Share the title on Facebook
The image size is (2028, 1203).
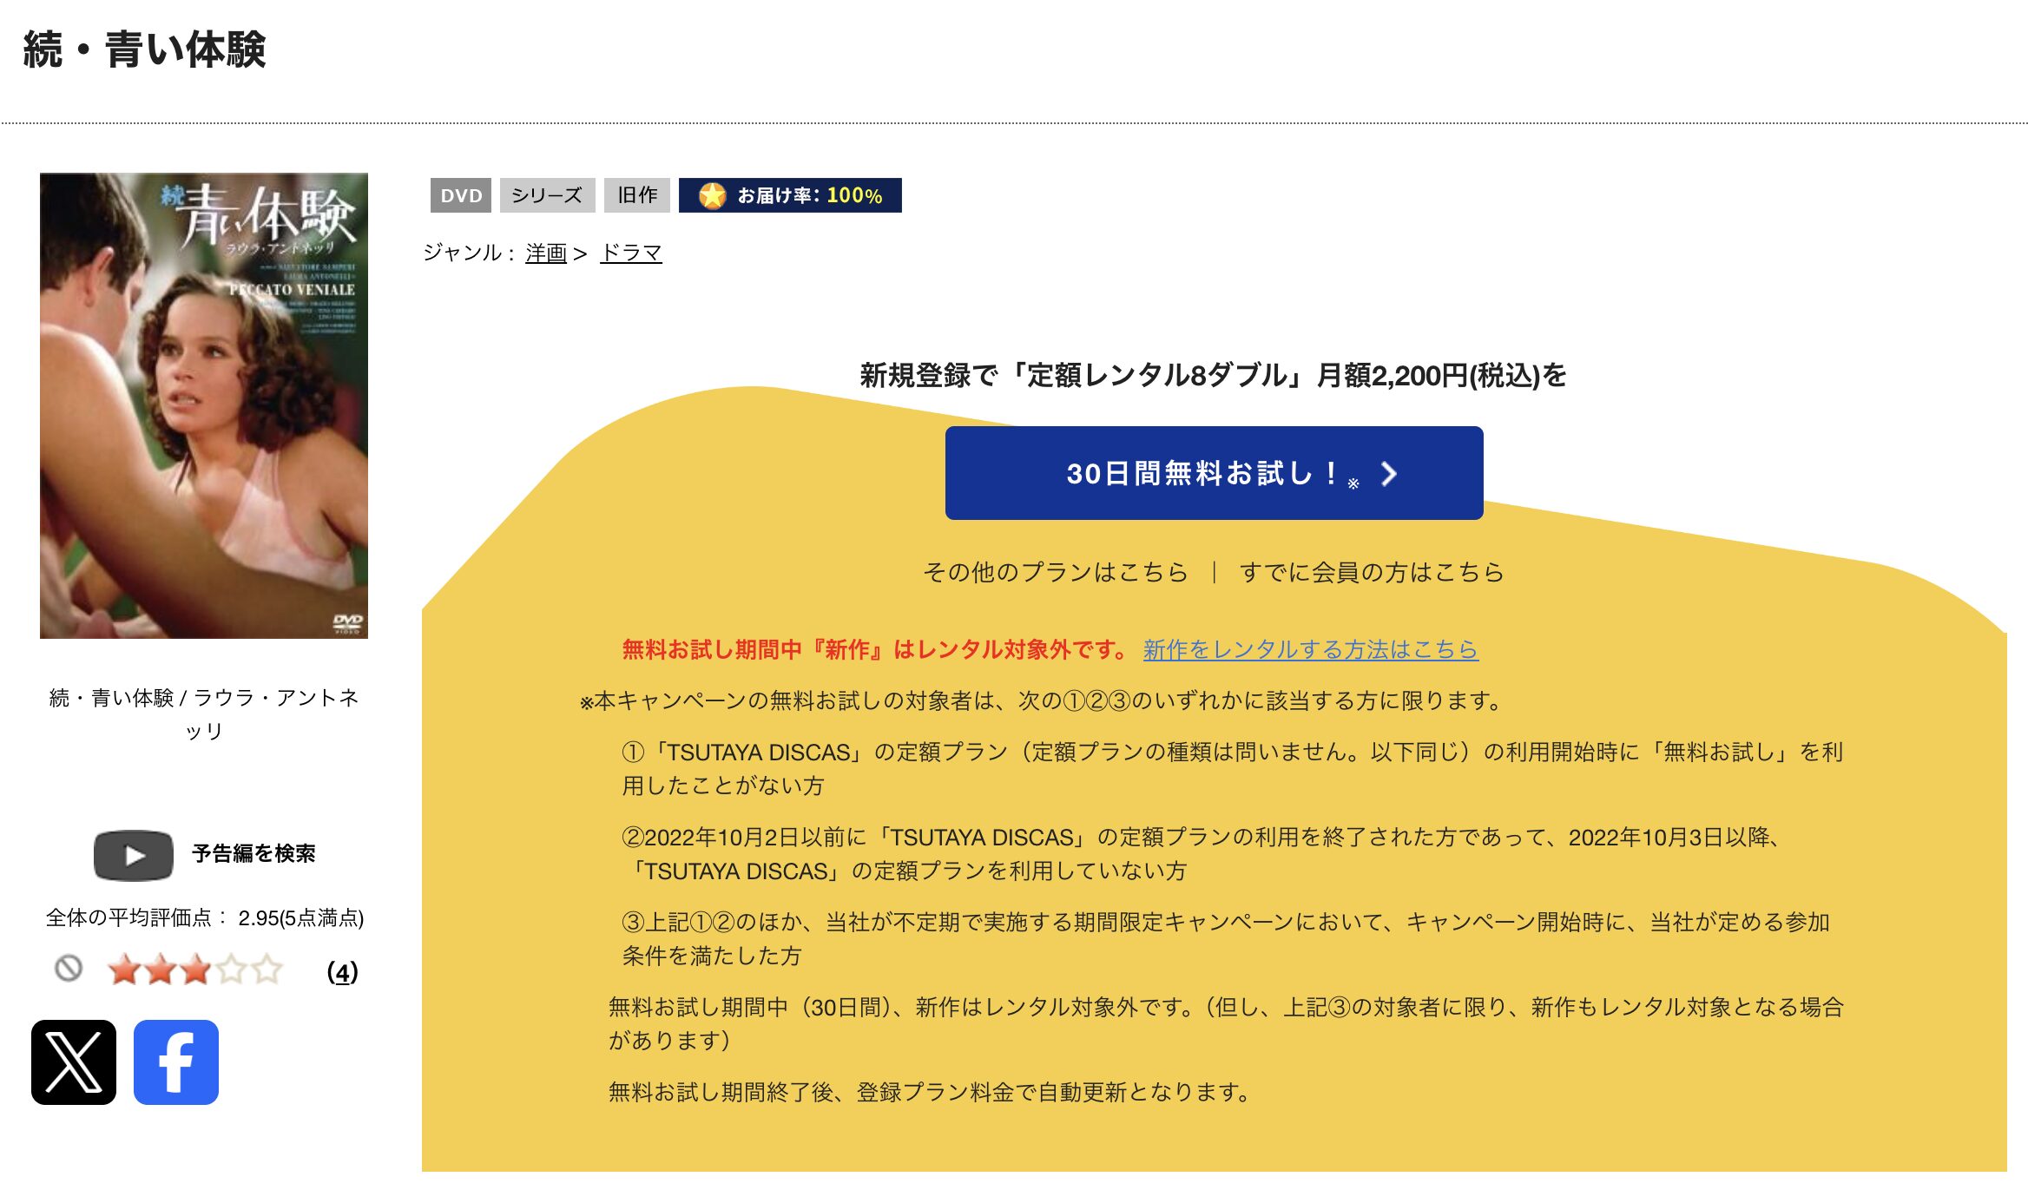click(176, 1062)
